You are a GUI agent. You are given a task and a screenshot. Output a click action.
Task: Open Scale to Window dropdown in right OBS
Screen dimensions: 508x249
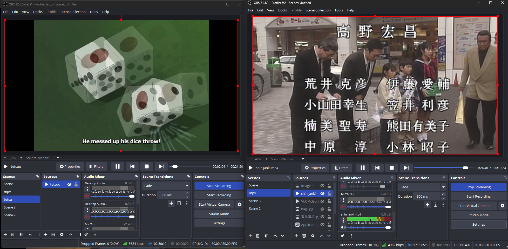click(303, 159)
